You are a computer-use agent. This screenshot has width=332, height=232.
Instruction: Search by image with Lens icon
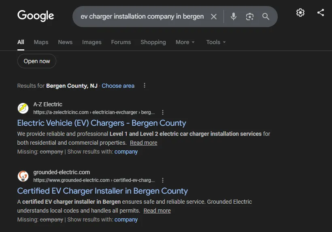tap(250, 17)
